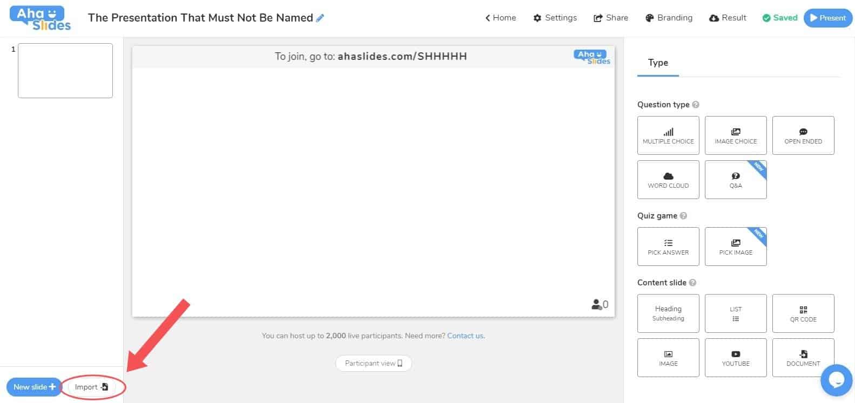Select the Document content slide
855x403 pixels.
[x=803, y=358]
